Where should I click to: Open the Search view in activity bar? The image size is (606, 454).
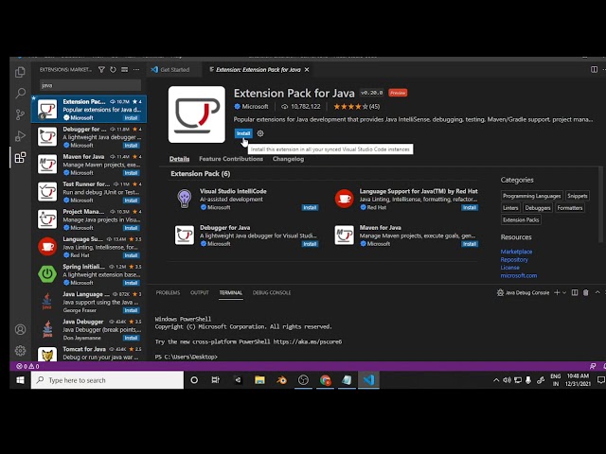point(20,93)
